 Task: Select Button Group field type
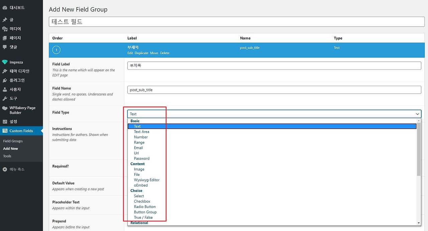tap(272, 212)
